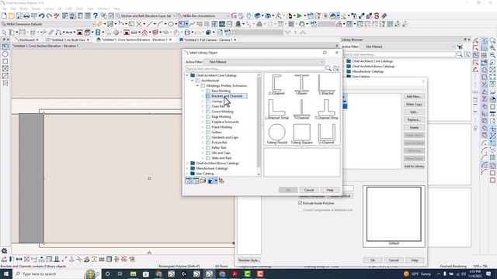Collapse Moldings, Profiles, Extrusions node
This screenshot has width=497, height=279.
pos(197,86)
